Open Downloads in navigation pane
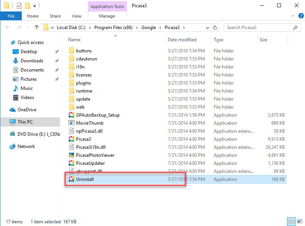Viewport: 305px width, 226px height. coord(32,61)
